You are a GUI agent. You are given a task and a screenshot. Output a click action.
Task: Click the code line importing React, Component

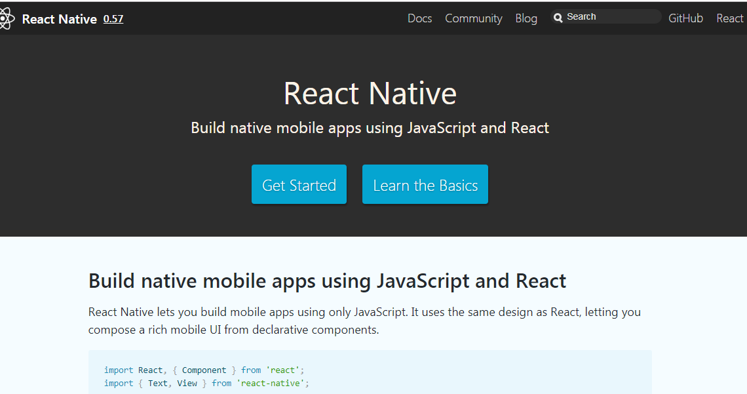click(x=204, y=370)
